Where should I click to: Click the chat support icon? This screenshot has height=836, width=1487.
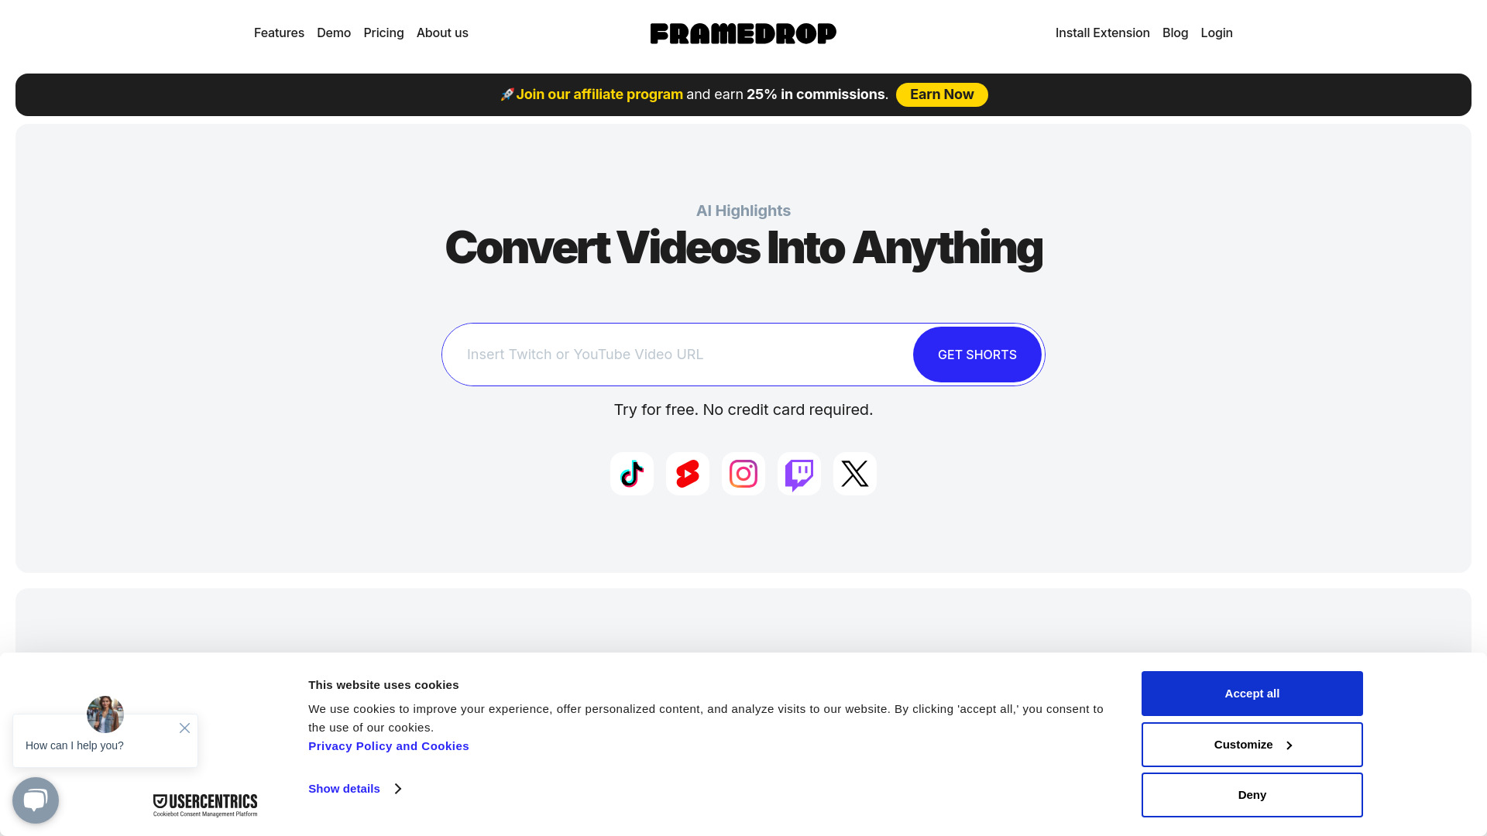36,800
